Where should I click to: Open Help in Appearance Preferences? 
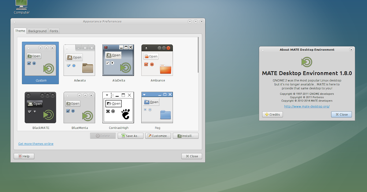(24, 156)
